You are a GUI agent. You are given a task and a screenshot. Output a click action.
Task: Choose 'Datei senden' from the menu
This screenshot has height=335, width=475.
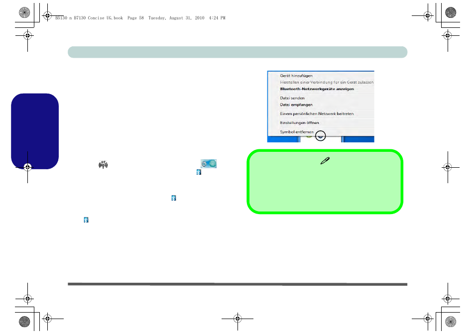coord(292,98)
